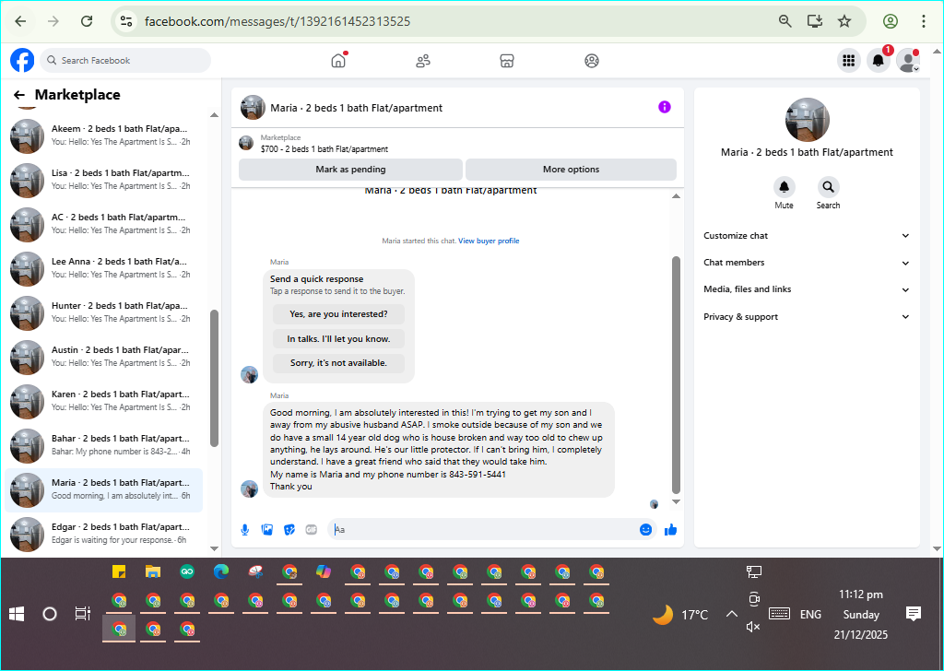Reload the page in browser
This screenshot has width=944, height=671.
tap(87, 22)
